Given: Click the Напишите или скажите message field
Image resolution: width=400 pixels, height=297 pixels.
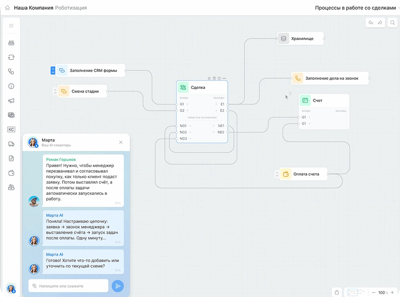Looking at the screenshot, I should (69, 286).
